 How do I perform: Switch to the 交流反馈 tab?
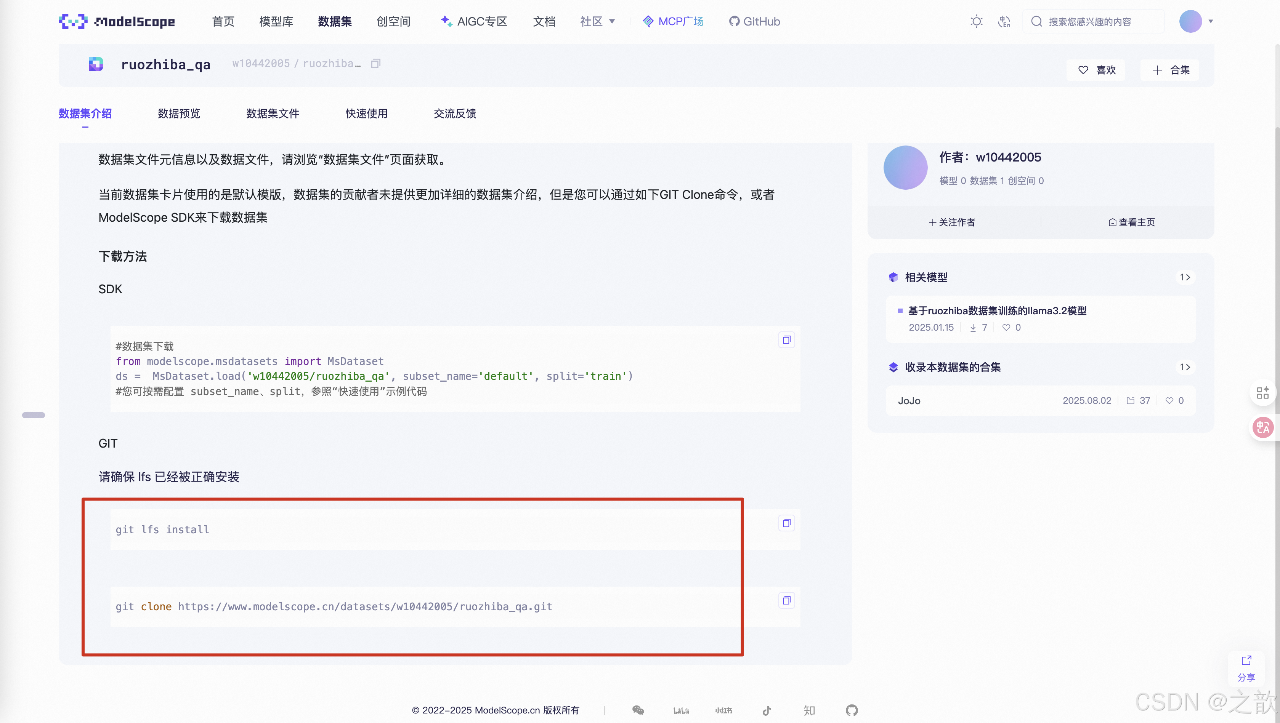455,113
